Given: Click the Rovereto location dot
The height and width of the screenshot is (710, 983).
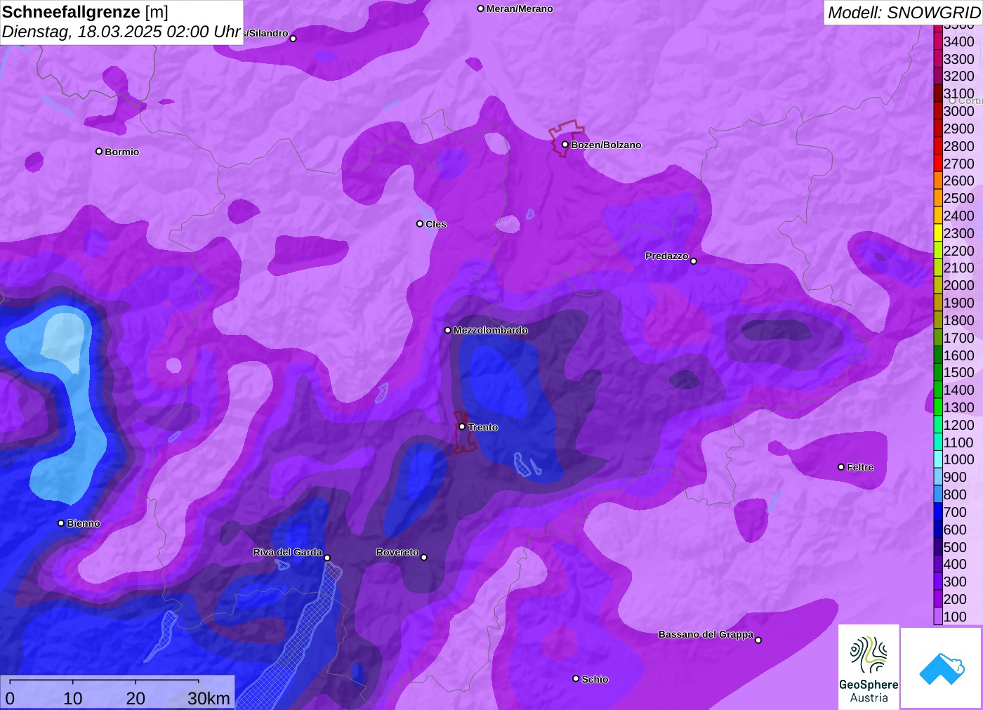Looking at the screenshot, I should [x=424, y=558].
